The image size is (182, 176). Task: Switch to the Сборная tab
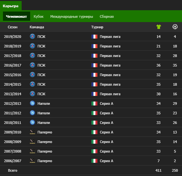click(x=107, y=16)
